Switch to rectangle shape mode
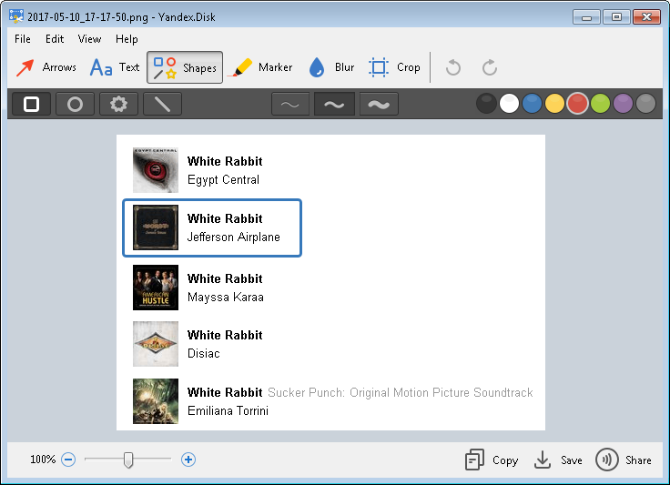Screen dimensions: 670x485 tap(32, 104)
